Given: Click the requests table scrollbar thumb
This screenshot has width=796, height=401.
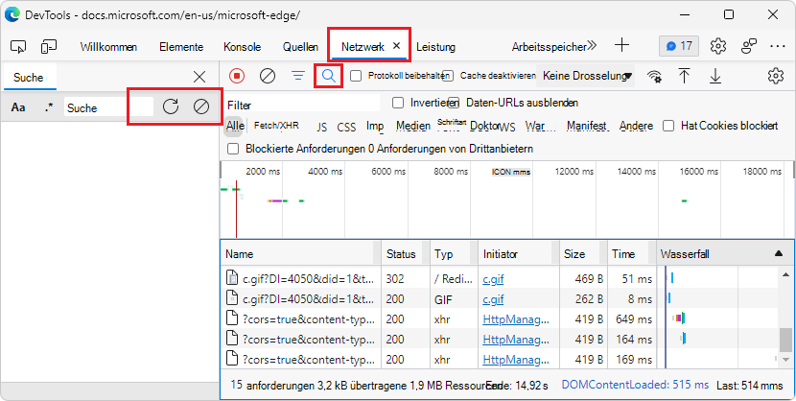Looking at the screenshot, I should tap(785, 339).
